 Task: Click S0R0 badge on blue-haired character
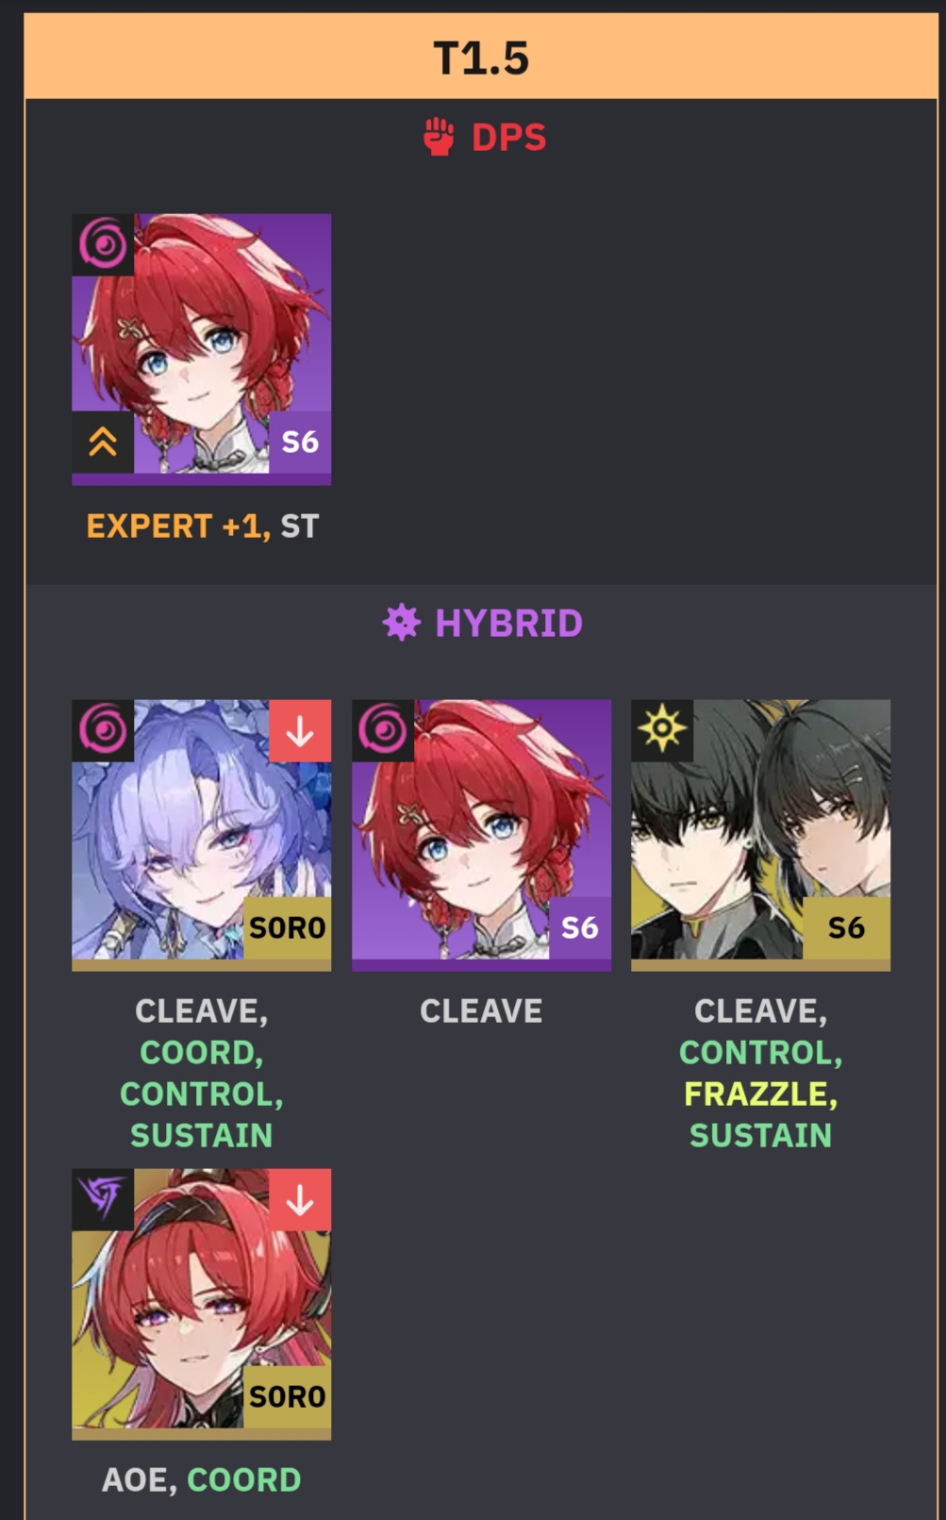(x=287, y=928)
